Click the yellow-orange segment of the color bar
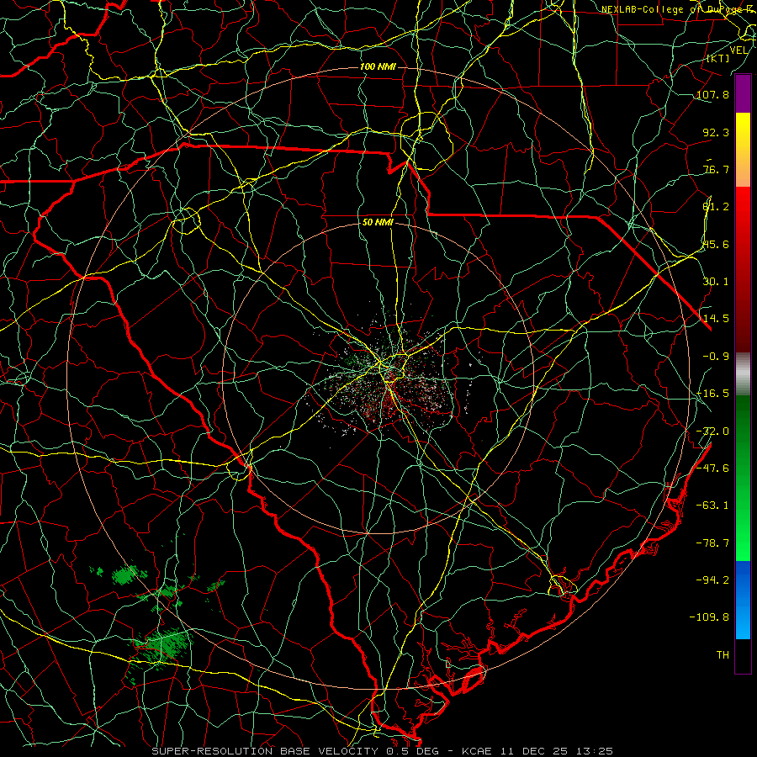This screenshot has height=757, width=757. pos(743,150)
